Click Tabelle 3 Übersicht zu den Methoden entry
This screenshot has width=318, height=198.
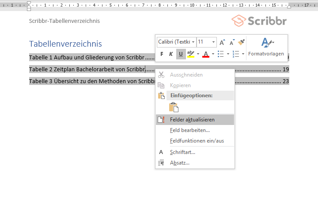click(x=92, y=81)
